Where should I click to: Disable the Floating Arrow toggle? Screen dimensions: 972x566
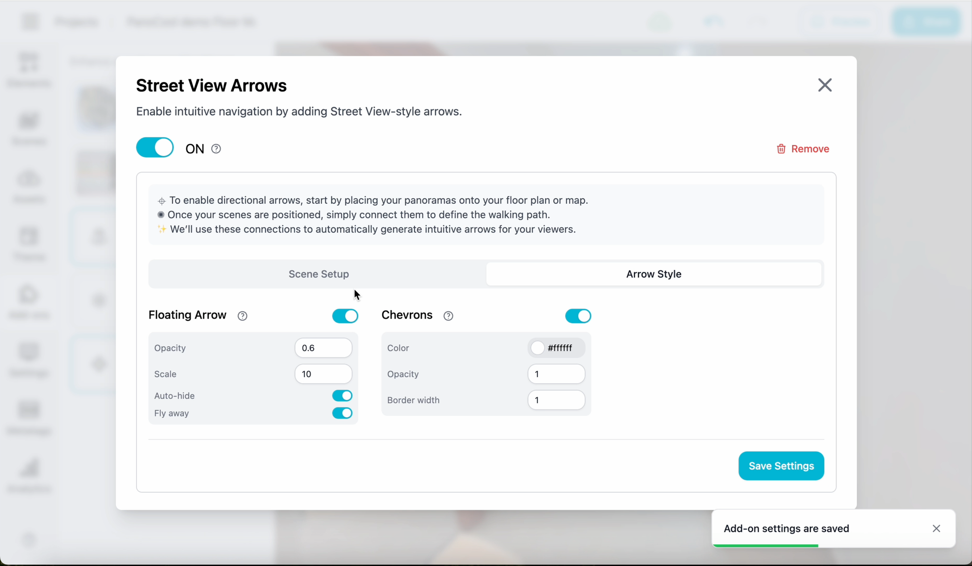[x=345, y=316]
